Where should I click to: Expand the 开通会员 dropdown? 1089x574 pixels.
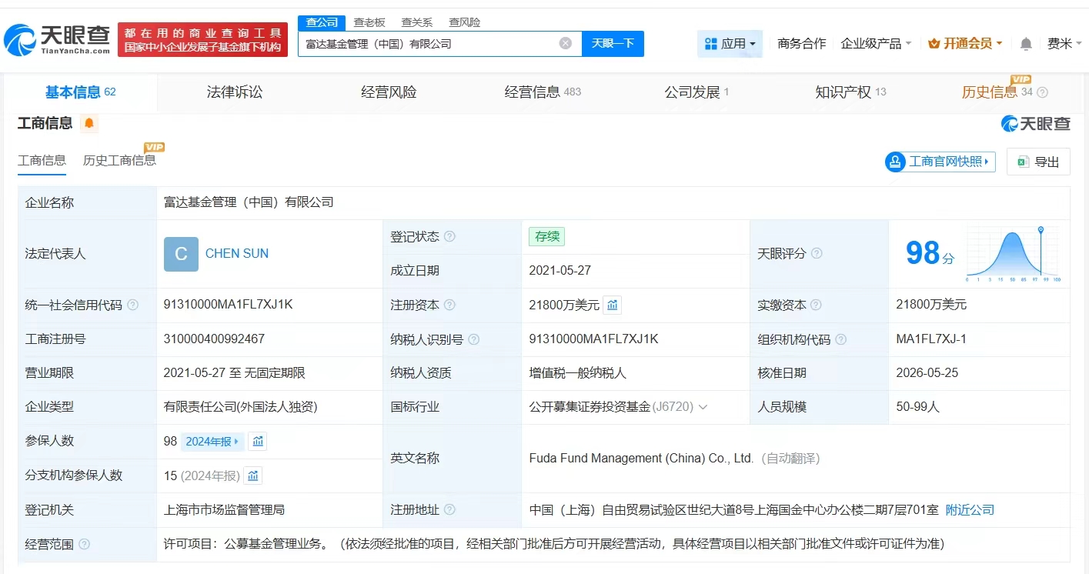tap(965, 44)
